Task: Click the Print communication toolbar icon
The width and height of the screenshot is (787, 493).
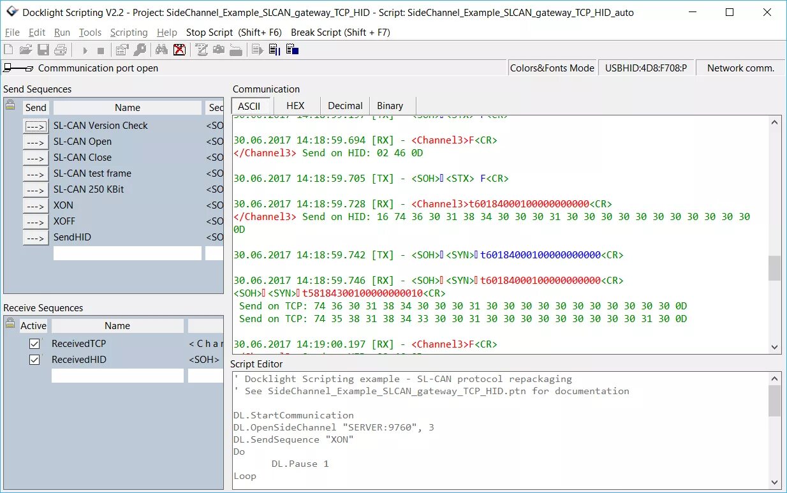Action: coord(61,50)
